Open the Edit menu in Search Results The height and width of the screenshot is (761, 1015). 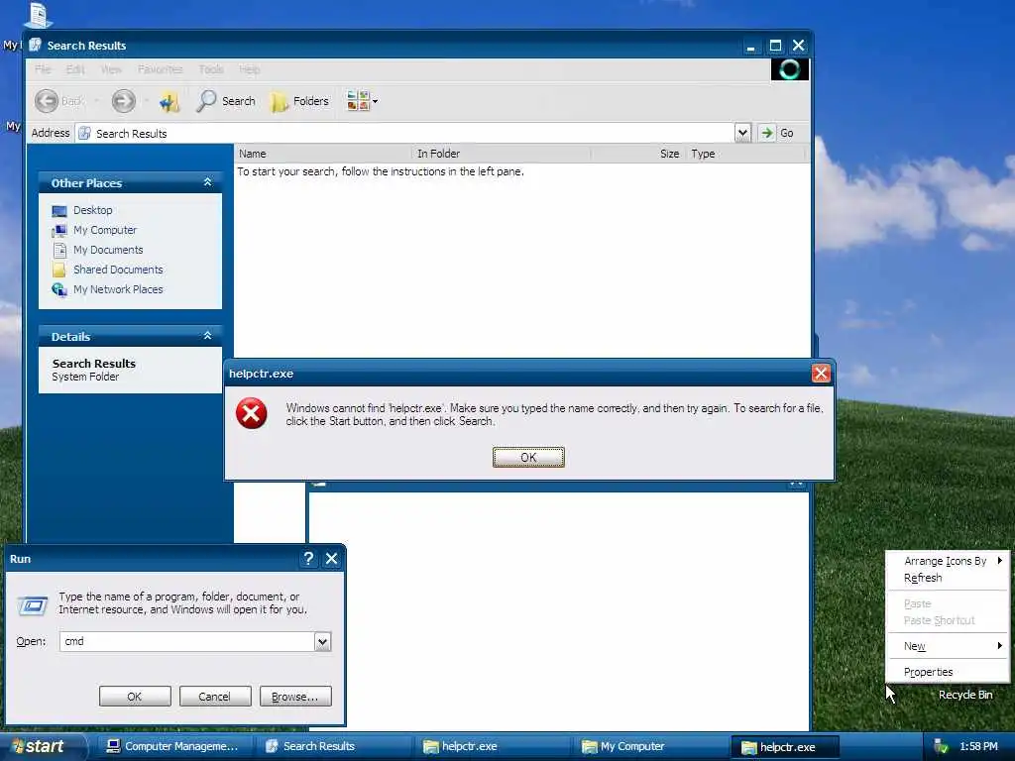click(x=75, y=69)
